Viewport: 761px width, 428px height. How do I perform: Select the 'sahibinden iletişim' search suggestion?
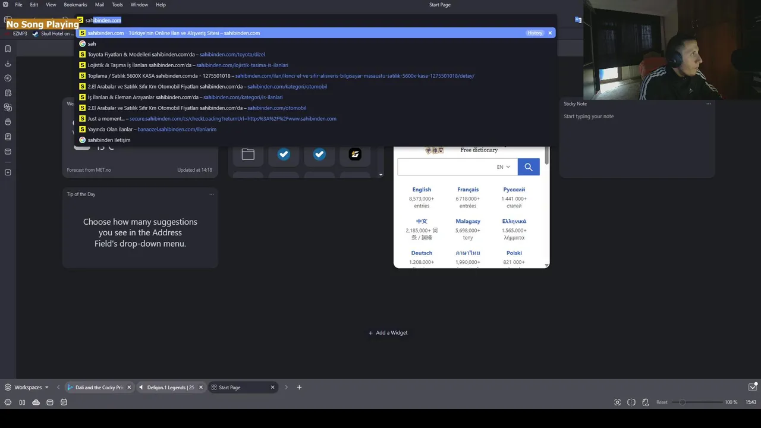pyautogui.click(x=316, y=140)
